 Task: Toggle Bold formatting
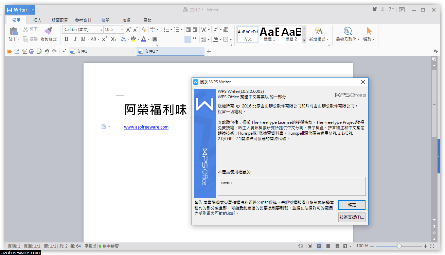(67, 39)
